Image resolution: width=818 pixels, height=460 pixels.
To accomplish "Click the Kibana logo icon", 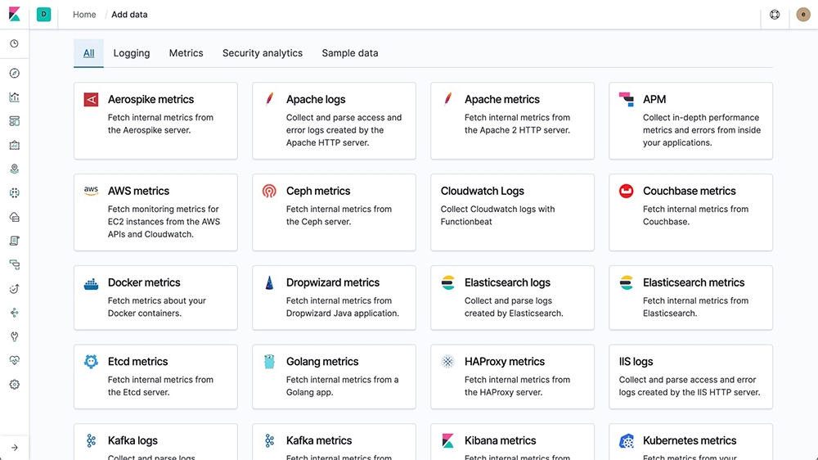I will coord(15,14).
